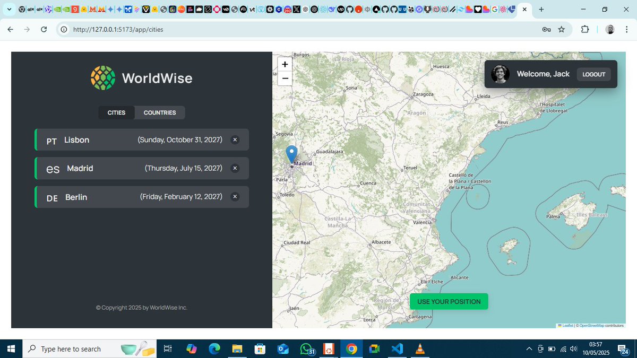
Task: Select the Madrid city row
Action: click(x=142, y=168)
